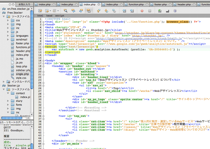Click the greyed Forward navigation toolbar icon

coord(54,11)
